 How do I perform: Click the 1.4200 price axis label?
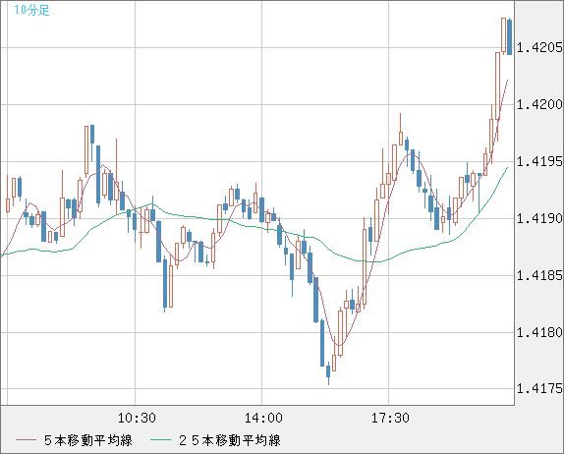coord(539,105)
